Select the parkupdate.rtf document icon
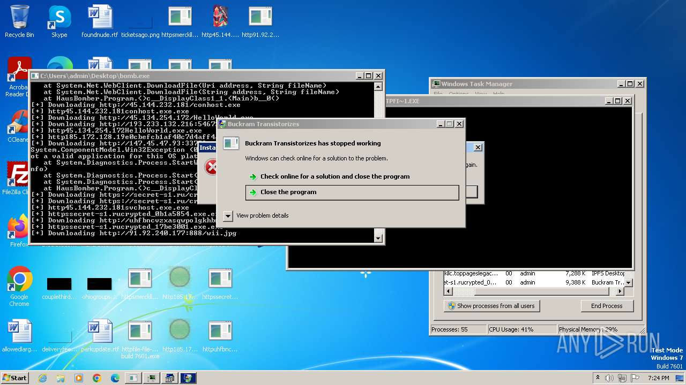This screenshot has width=686, height=385. click(x=100, y=336)
